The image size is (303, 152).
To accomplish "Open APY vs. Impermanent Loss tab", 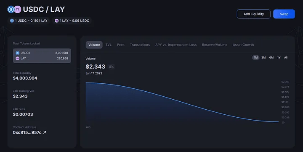I will coord(176,45).
